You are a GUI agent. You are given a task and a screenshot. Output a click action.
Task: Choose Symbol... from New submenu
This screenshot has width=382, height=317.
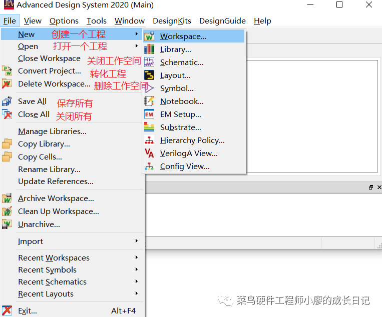(194, 88)
